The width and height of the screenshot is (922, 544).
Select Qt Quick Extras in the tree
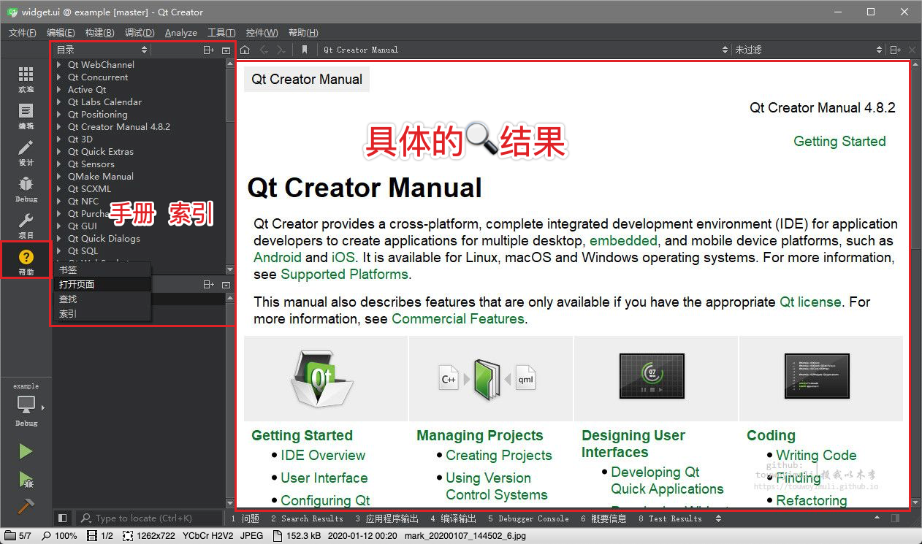tap(101, 152)
